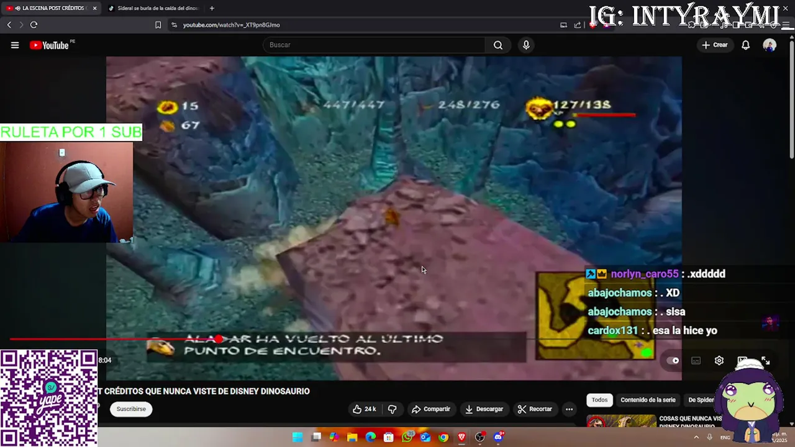Select the De Spider chip
The height and width of the screenshot is (447, 795).
click(701, 400)
